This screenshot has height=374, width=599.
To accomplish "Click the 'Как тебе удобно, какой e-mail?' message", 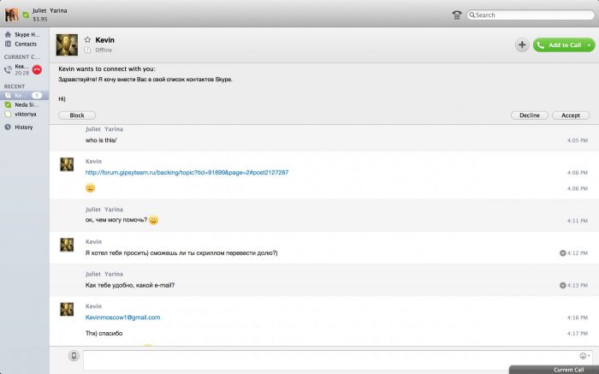I will 130,285.
